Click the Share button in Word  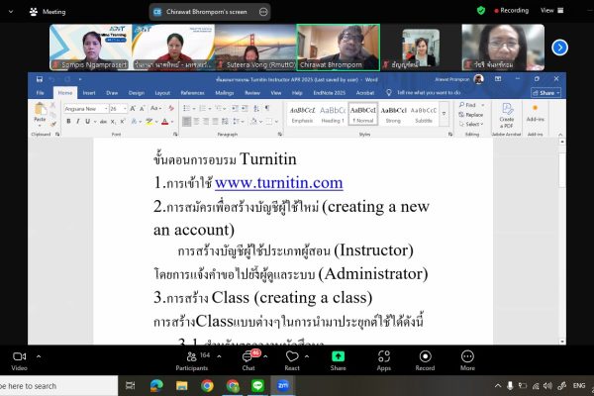click(545, 93)
